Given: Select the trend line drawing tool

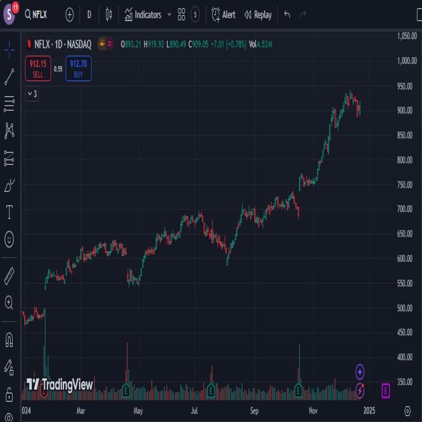Looking at the screenshot, I should [9, 76].
